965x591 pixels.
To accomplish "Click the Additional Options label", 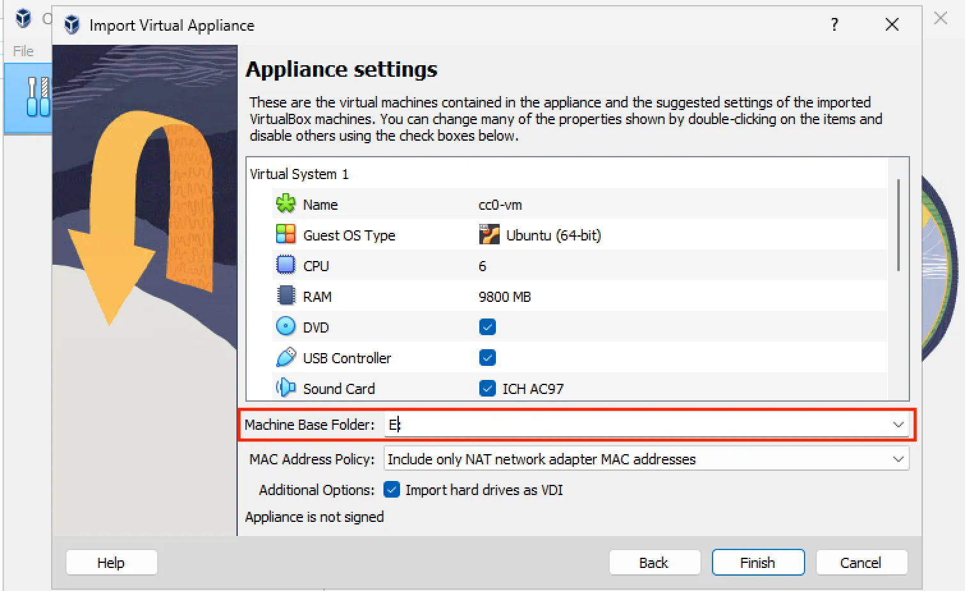I will pyautogui.click(x=316, y=490).
